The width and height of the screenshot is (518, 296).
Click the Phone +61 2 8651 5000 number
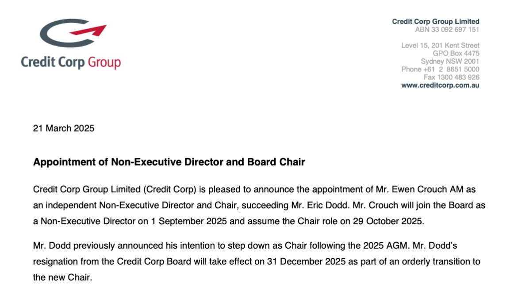[x=440, y=69]
